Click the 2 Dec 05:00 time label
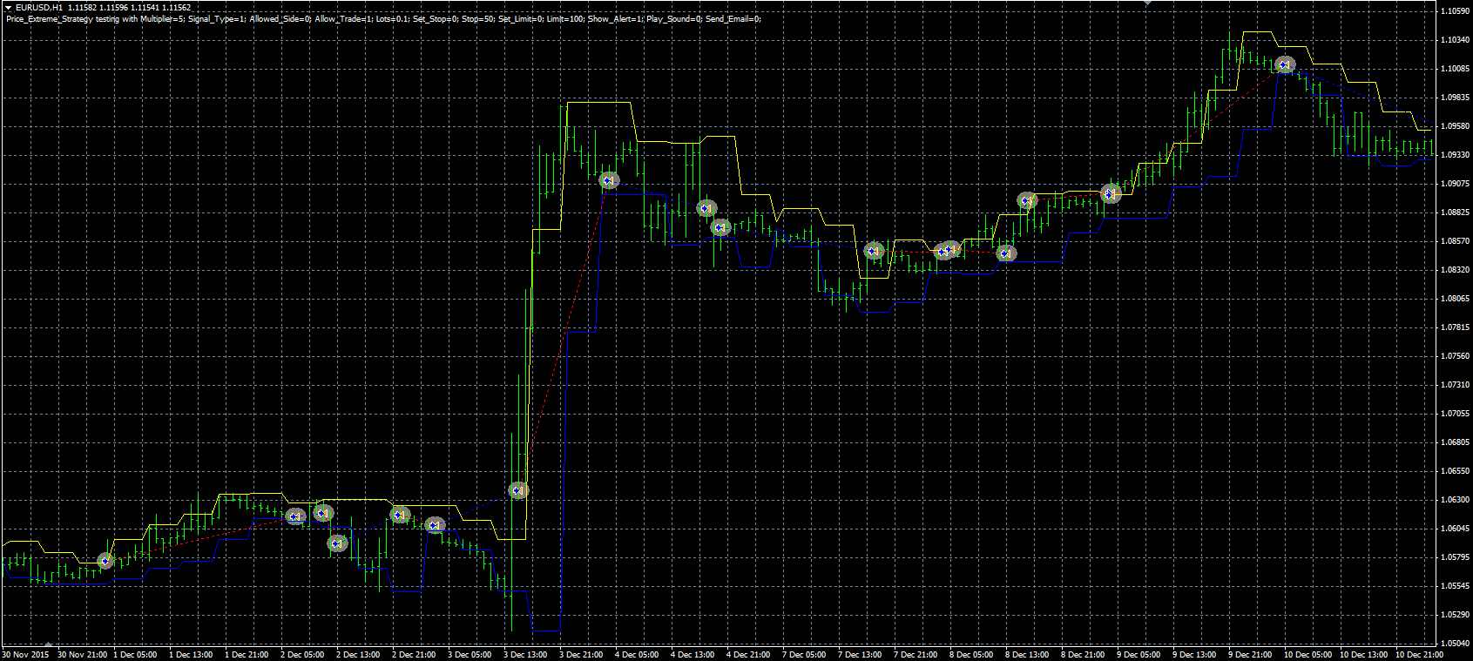Screen dimensions: 1473x661 (302, 655)
